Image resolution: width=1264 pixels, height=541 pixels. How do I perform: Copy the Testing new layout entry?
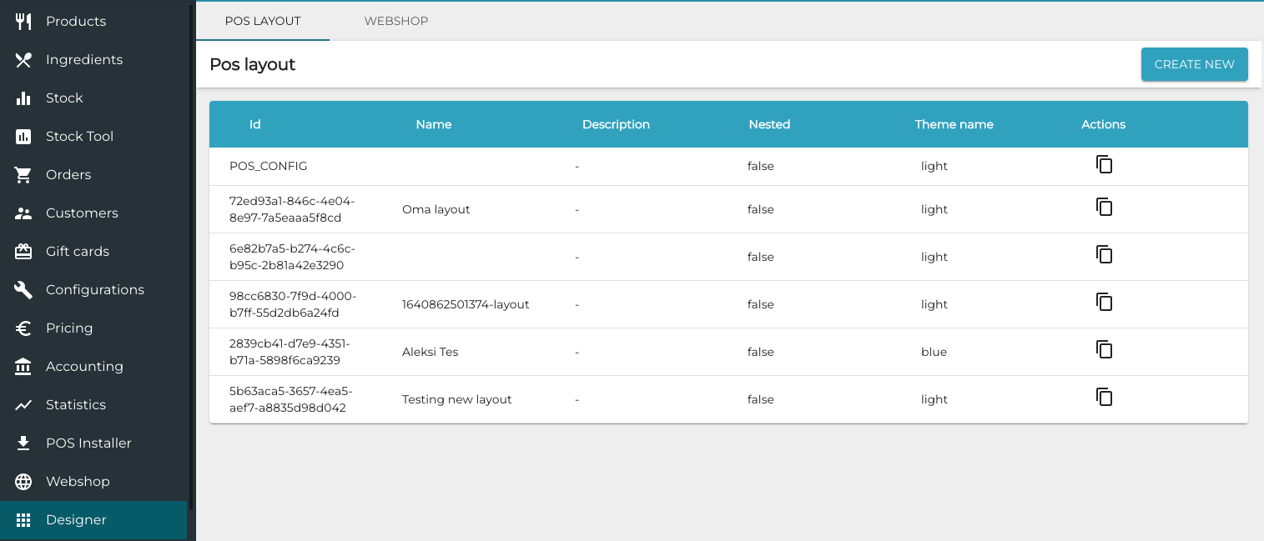(x=1104, y=398)
